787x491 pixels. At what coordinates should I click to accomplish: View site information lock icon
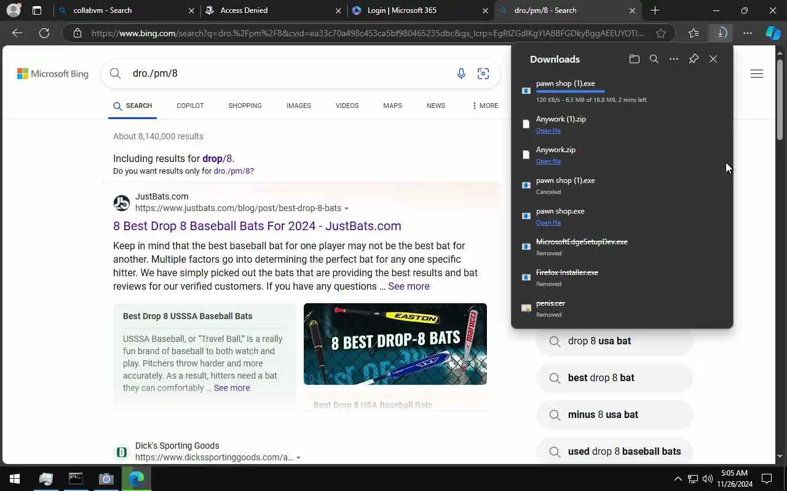coord(77,33)
